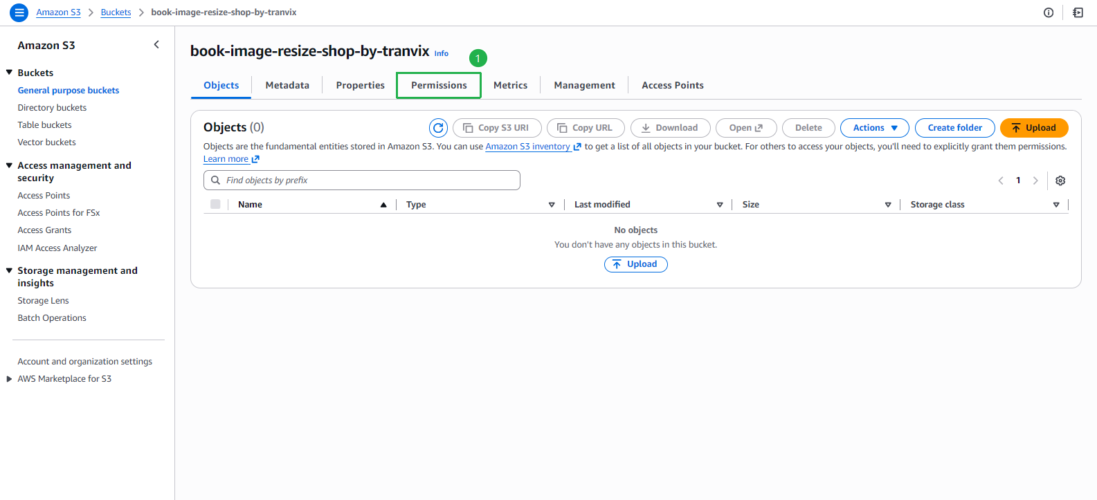Sort by Type column arrow

pos(552,205)
